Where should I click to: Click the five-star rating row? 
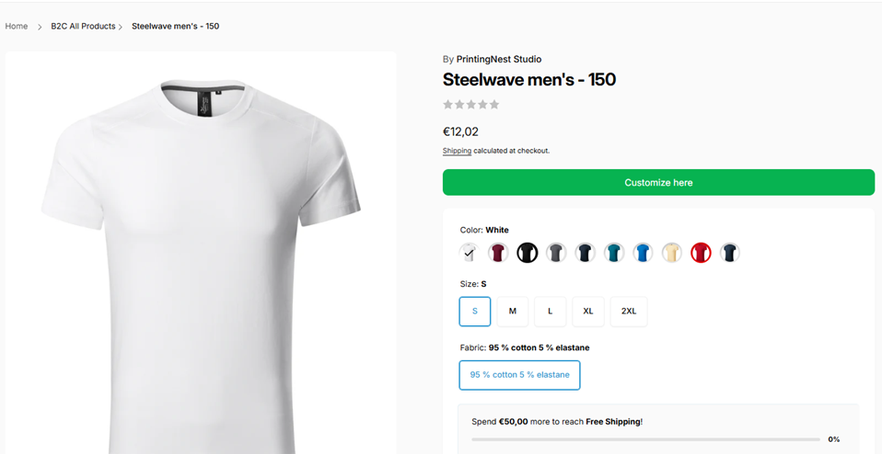coord(471,105)
